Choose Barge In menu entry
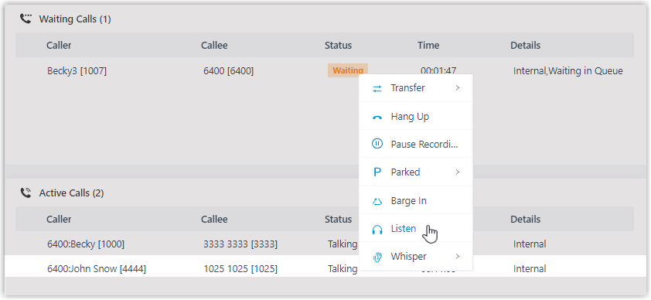 click(416, 200)
